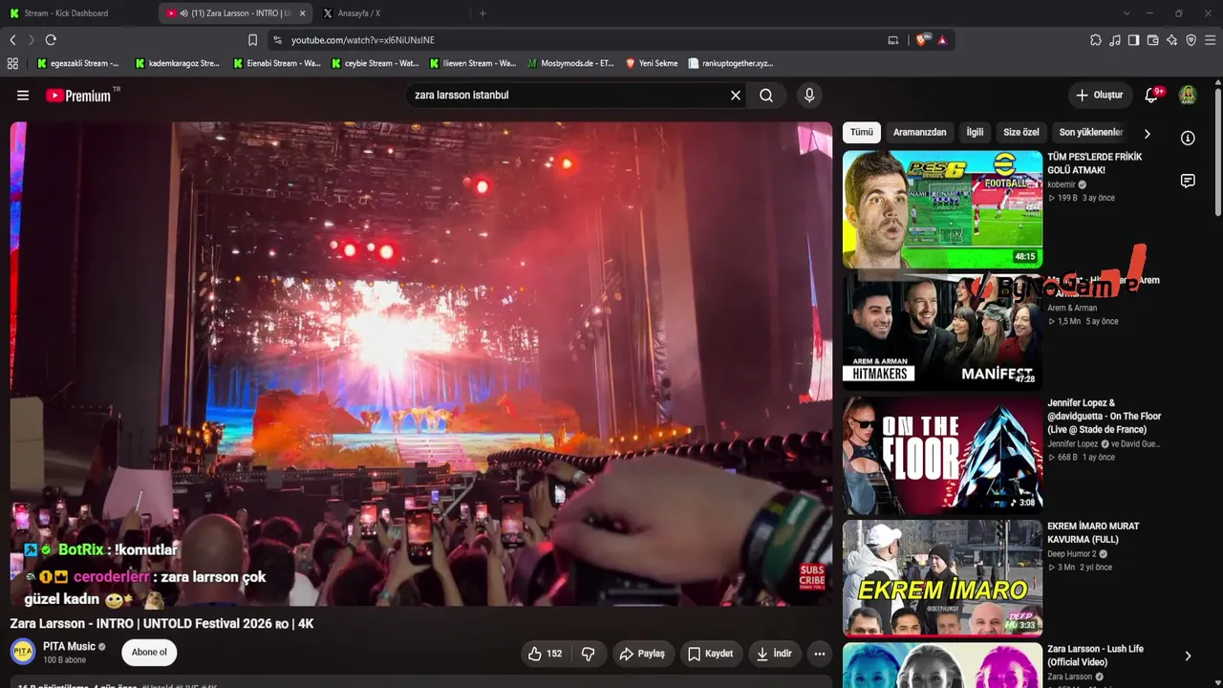Image resolution: width=1223 pixels, height=688 pixels.
Task: Subscribe to PITA Music with Abone ol
Action: tap(149, 653)
